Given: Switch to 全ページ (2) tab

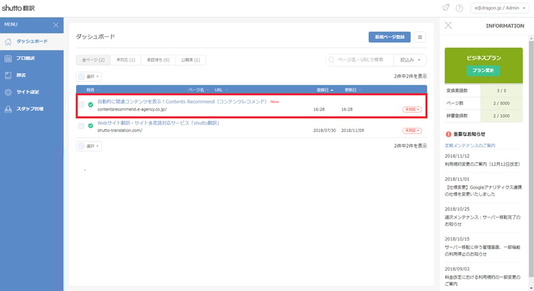Looking at the screenshot, I should [x=93, y=60].
